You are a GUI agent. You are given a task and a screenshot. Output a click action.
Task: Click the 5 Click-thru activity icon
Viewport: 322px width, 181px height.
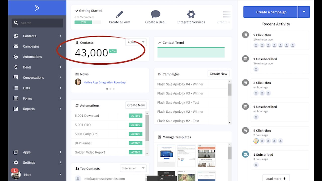click(245, 130)
